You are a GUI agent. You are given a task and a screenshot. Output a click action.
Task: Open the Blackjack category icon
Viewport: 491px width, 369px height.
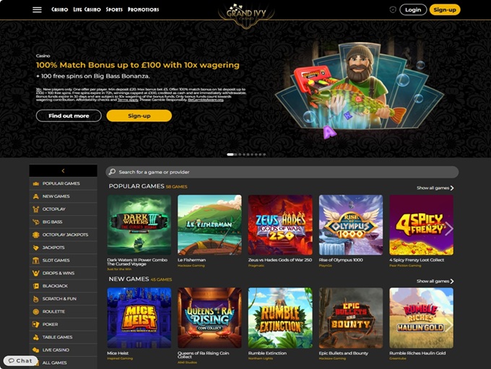35,286
